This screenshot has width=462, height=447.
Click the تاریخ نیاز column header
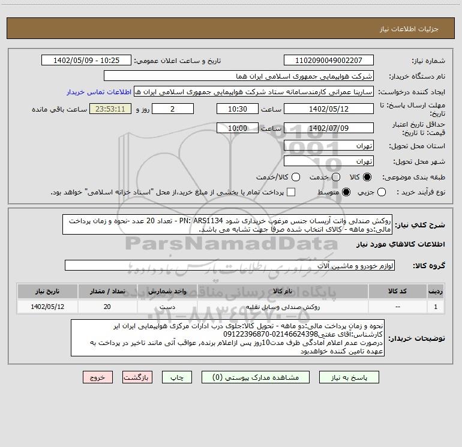pyautogui.click(x=47, y=291)
